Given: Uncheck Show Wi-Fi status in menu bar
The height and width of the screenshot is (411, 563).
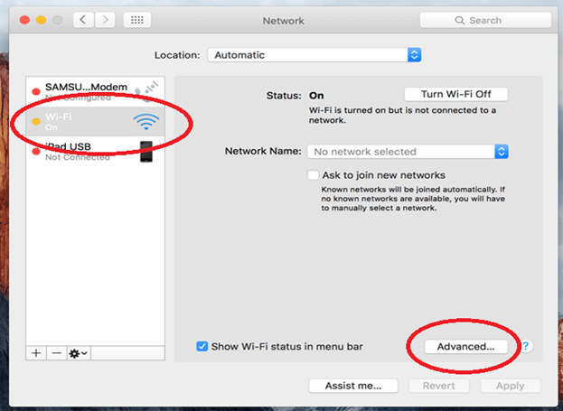Looking at the screenshot, I should [x=202, y=346].
